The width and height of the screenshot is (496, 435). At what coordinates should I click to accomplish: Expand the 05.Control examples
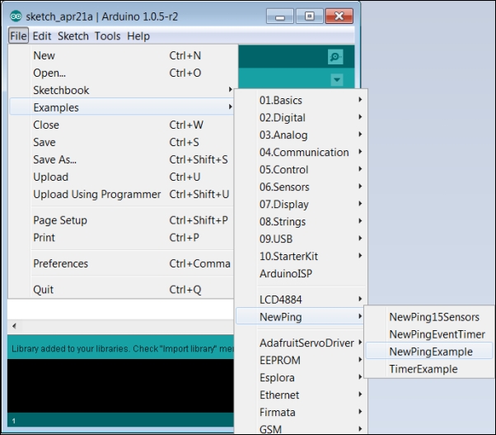(x=302, y=169)
